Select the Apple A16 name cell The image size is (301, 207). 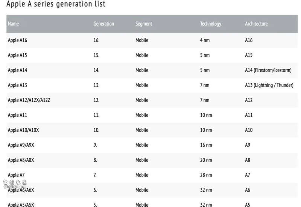(x=17, y=40)
